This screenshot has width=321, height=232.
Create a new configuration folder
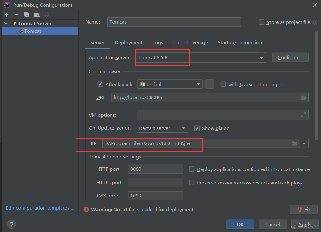click(37, 15)
